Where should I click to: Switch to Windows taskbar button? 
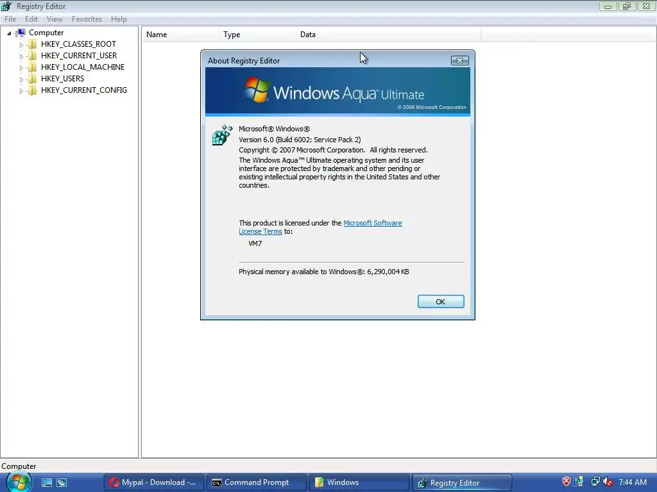(x=359, y=482)
